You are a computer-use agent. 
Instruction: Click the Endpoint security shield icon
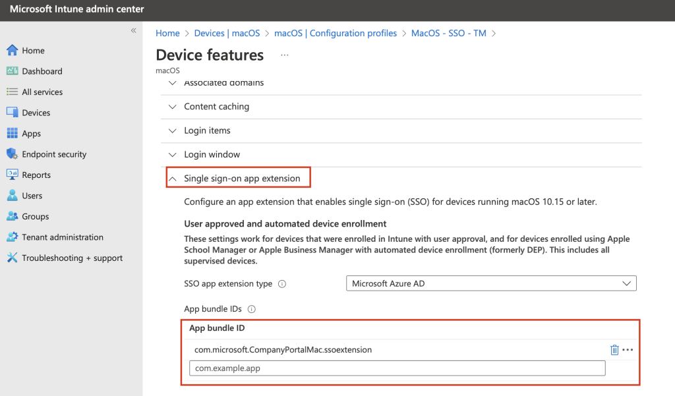[12, 154]
